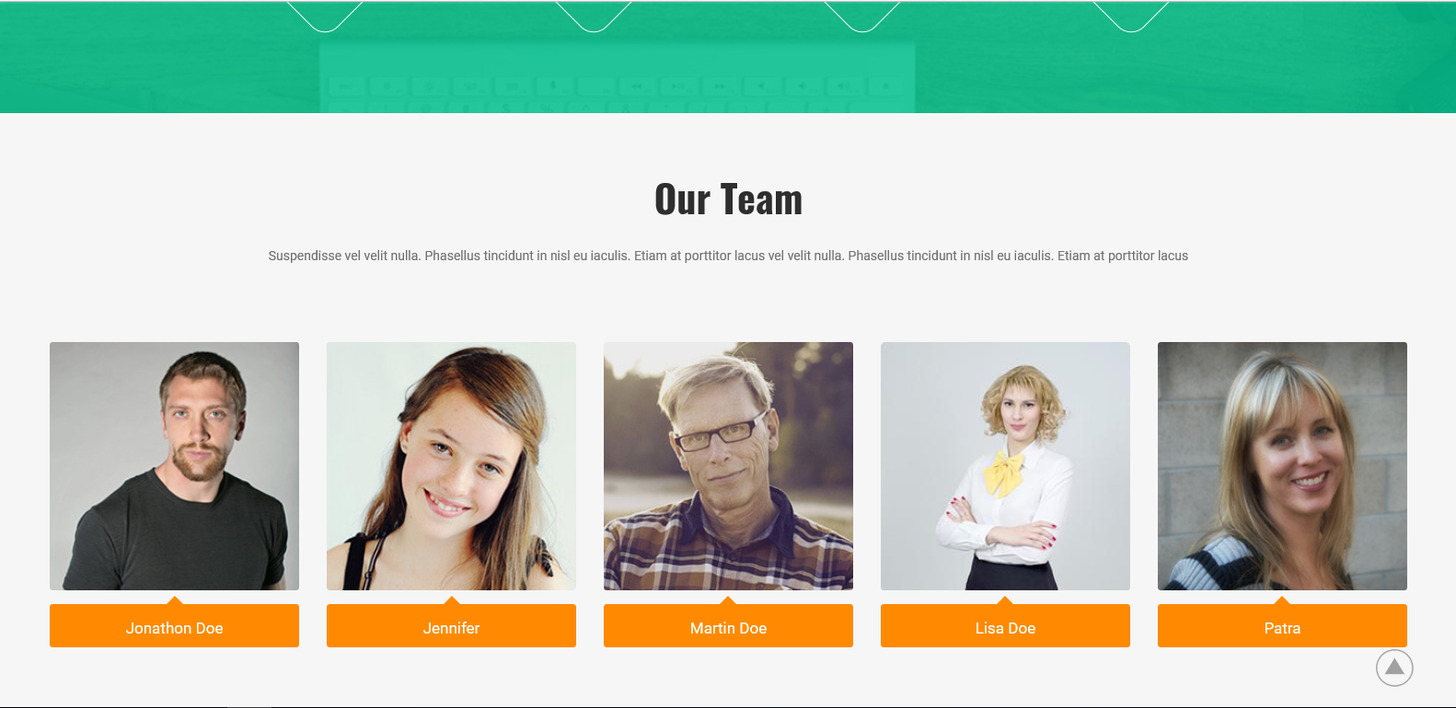Click orange pointer triangle above Jennifer label
Viewport: 1456px width, 708px height.
pos(451,600)
